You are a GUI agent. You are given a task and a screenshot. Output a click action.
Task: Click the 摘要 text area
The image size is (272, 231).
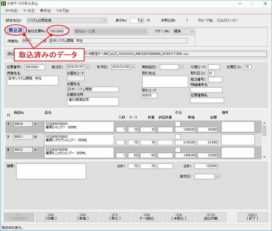[x=51, y=171]
